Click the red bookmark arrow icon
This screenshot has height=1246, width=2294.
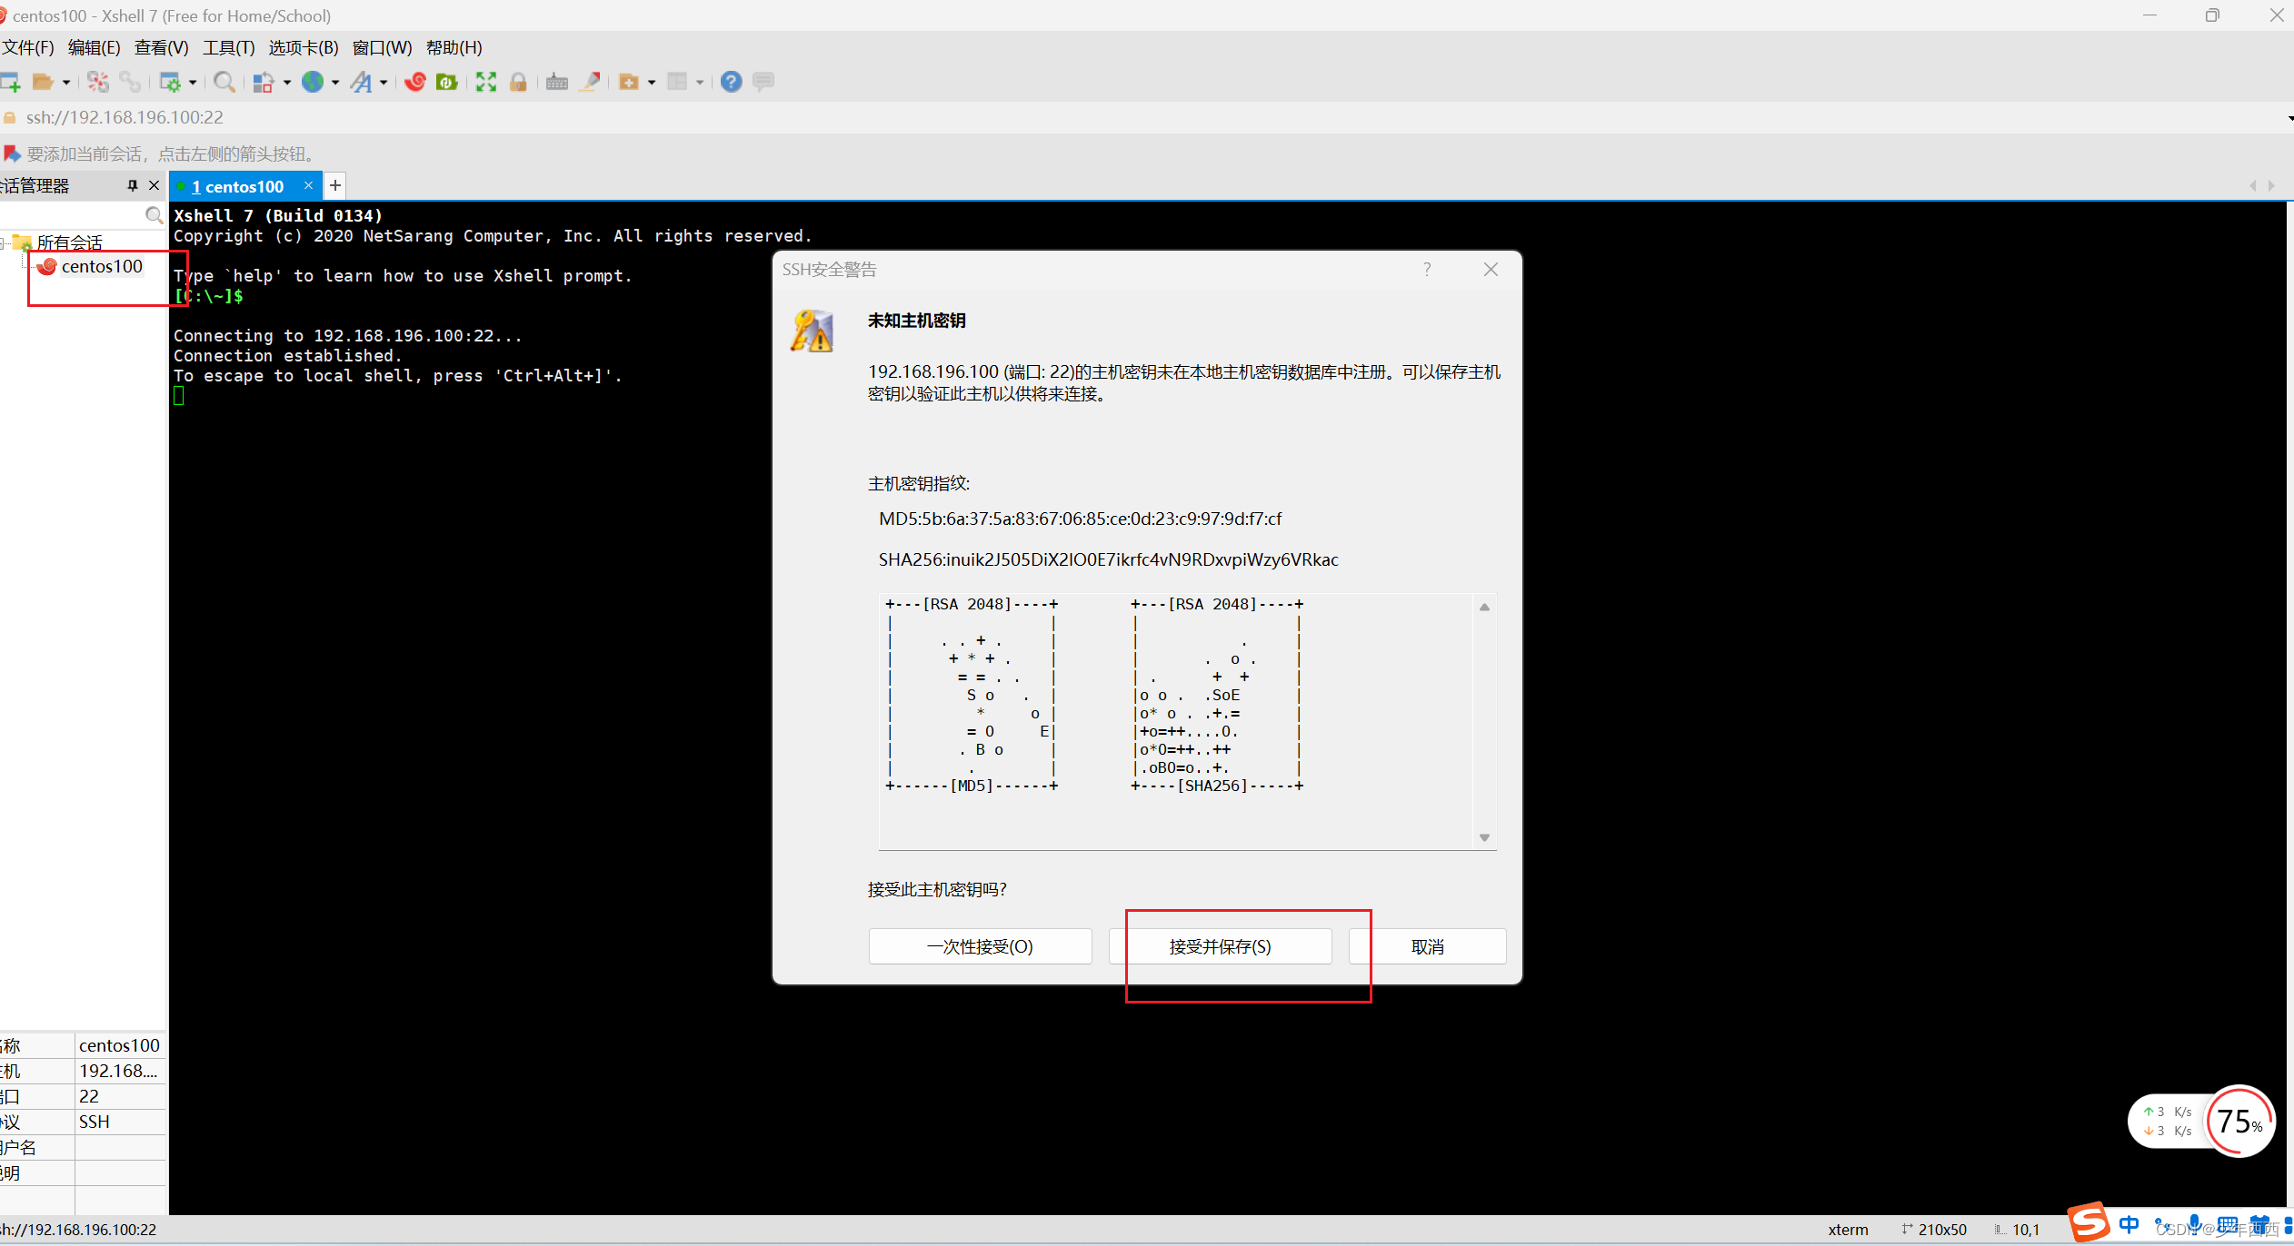coord(12,153)
